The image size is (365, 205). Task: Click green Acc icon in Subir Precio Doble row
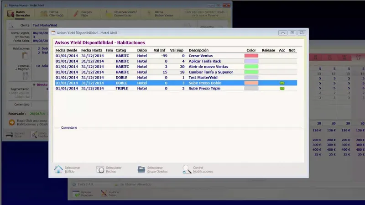pos(282,83)
